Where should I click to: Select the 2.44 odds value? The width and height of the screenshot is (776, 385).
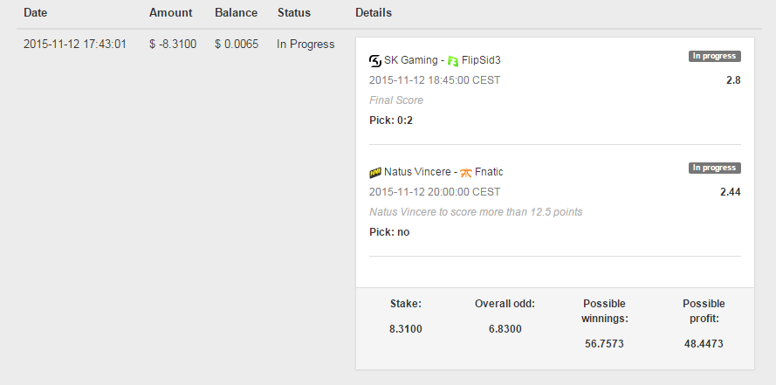pos(731,192)
